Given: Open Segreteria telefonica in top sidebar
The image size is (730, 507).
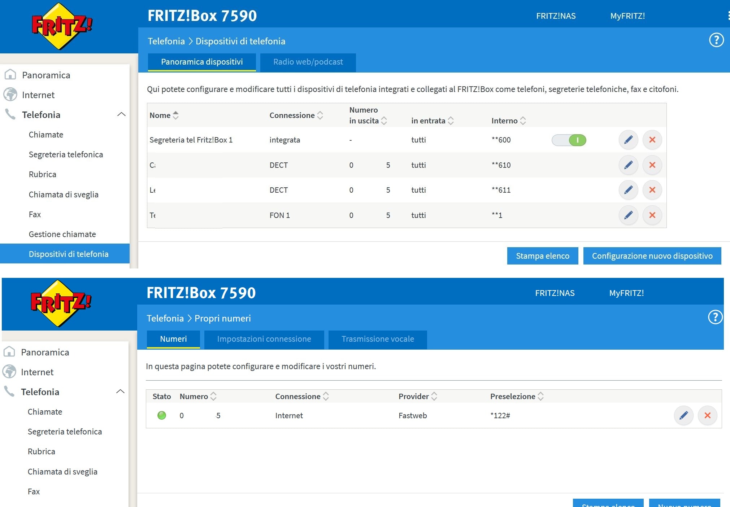Looking at the screenshot, I should coord(66,154).
